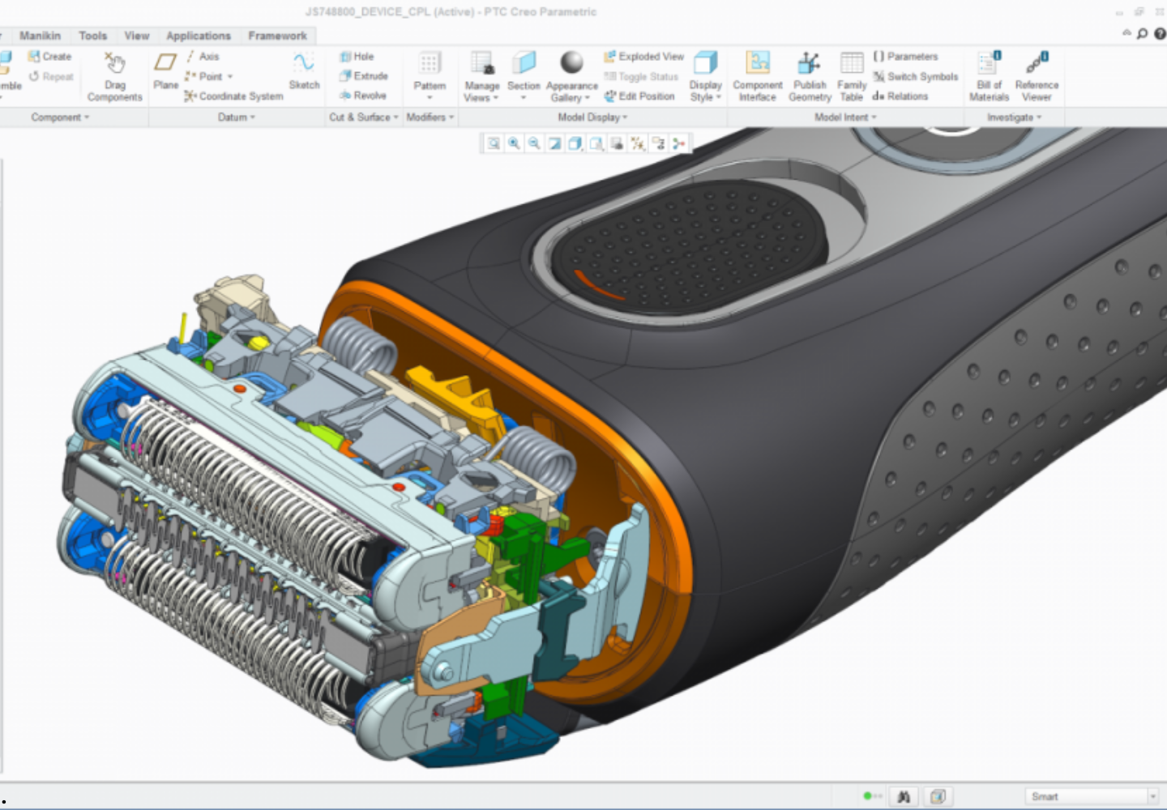
Task: Open Bill of Materials
Action: (x=989, y=77)
